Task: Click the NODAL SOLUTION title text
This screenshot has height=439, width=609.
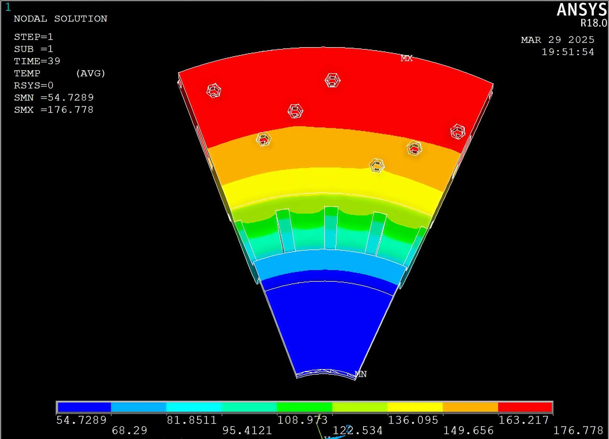Action: (x=60, y=19)
